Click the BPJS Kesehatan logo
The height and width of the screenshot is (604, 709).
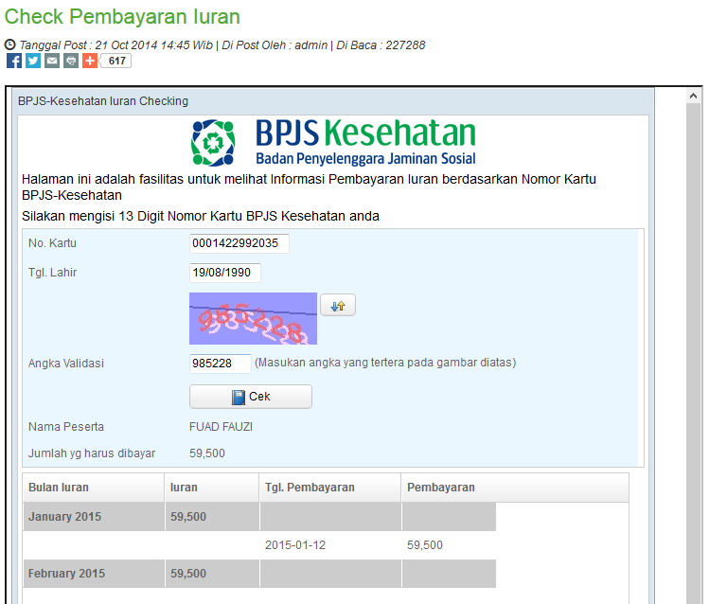tap(333, 142)
